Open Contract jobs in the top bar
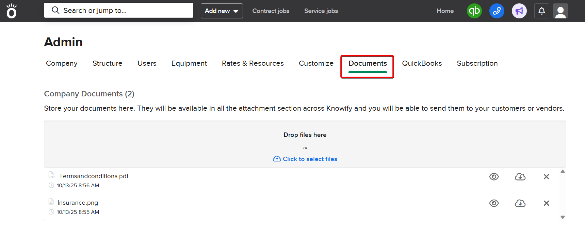The height and width of the screenshot is (236, 585). pyautogui.click(x=271, y=11)
